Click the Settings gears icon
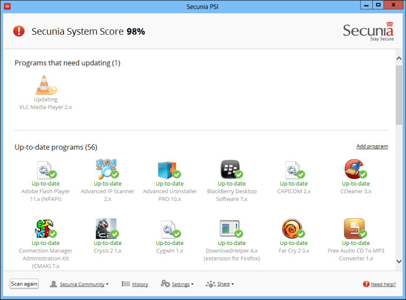Screen dimensions: 406x300 [x=165, y=283]
